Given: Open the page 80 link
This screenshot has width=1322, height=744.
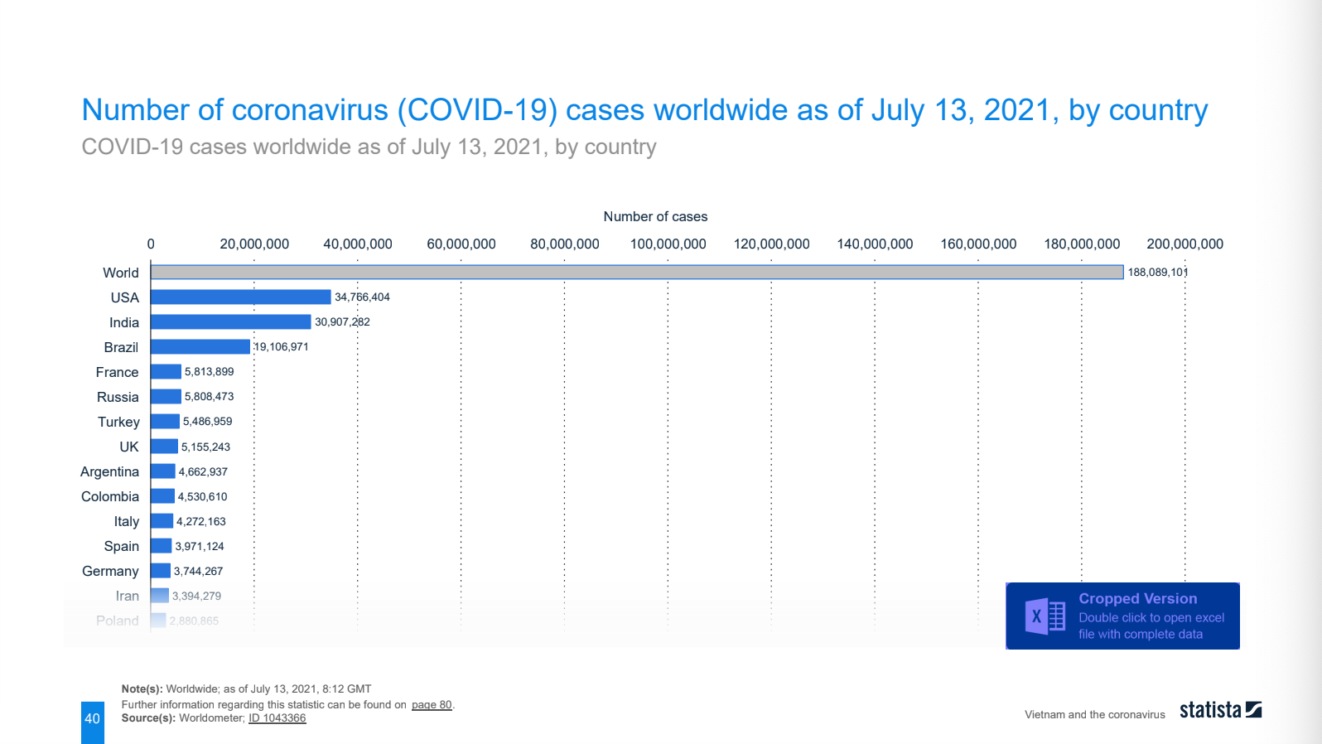Looking at the screenshot, I should (x=432, y=705).
